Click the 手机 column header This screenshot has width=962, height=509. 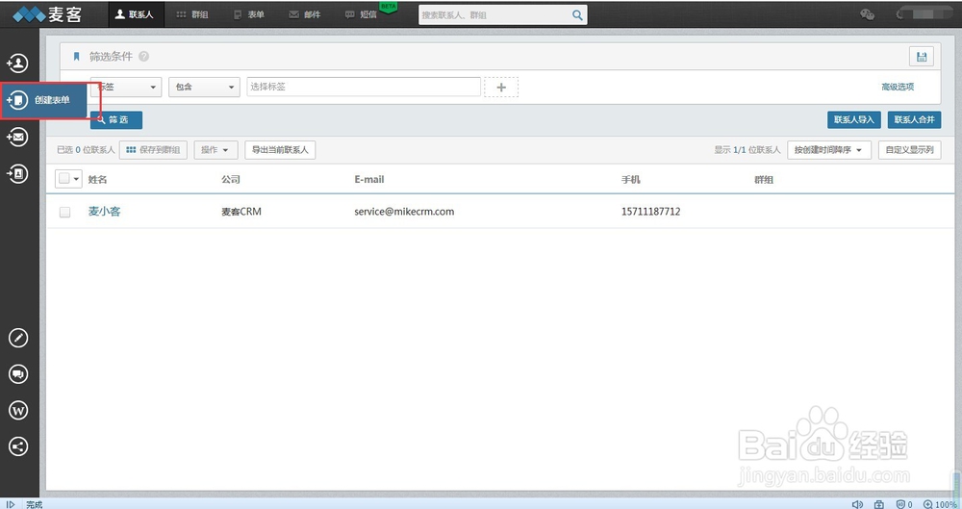[631, 179]
